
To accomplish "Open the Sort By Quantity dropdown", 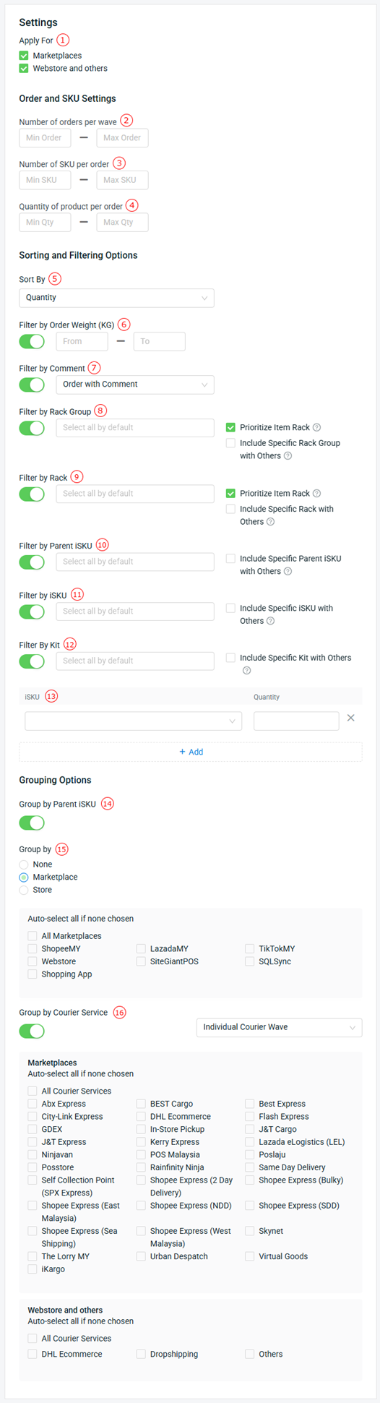I will tap(116, 298).
